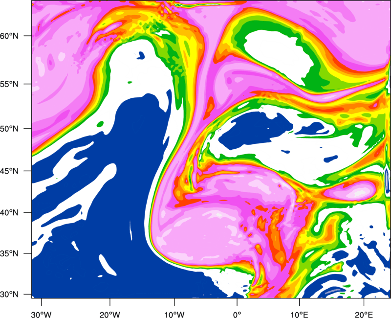Click the 20°E longitude label

coord(364,315)
